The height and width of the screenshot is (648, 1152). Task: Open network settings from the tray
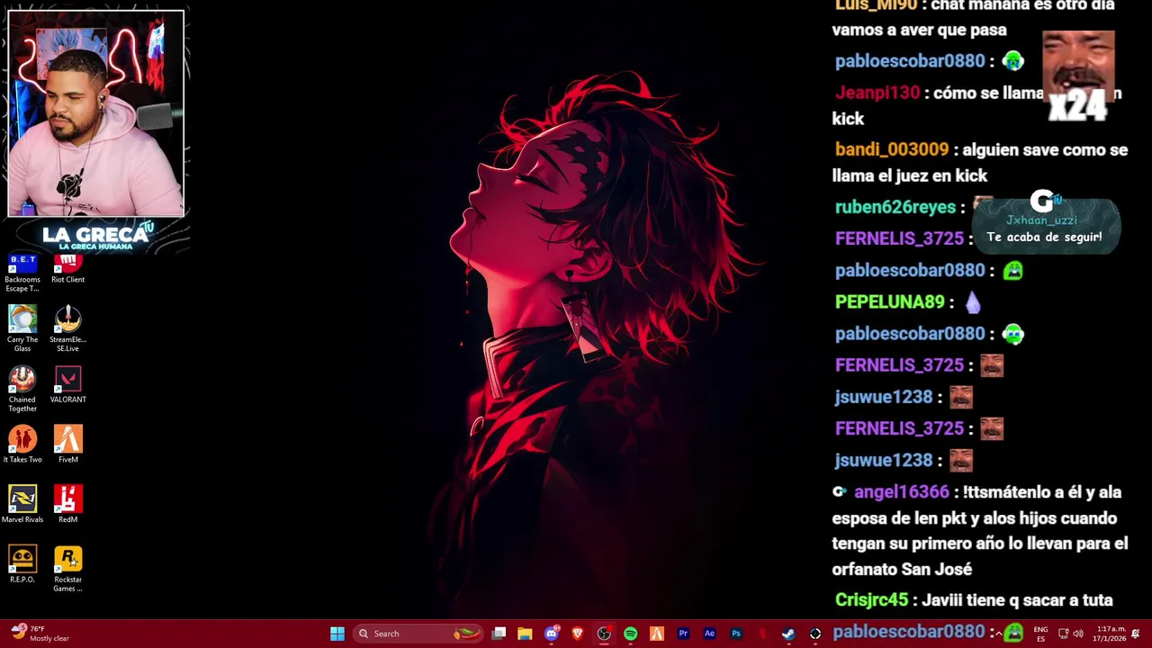pos(1063,634)
